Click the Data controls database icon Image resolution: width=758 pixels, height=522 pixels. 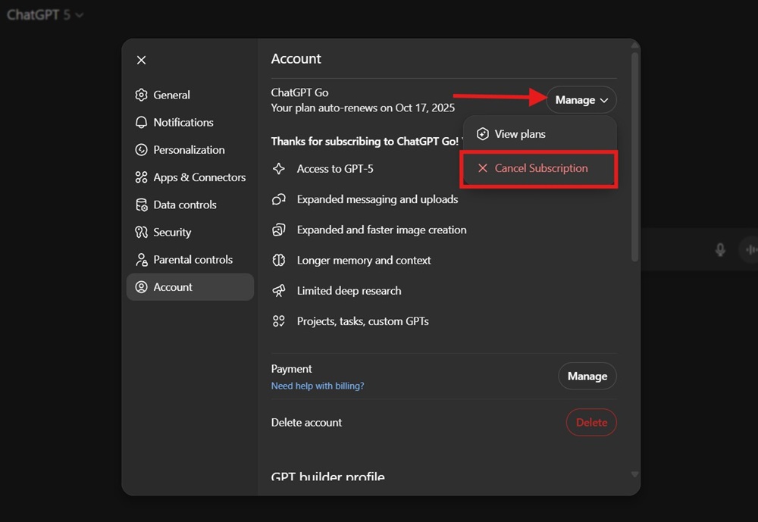click(141, 205)
